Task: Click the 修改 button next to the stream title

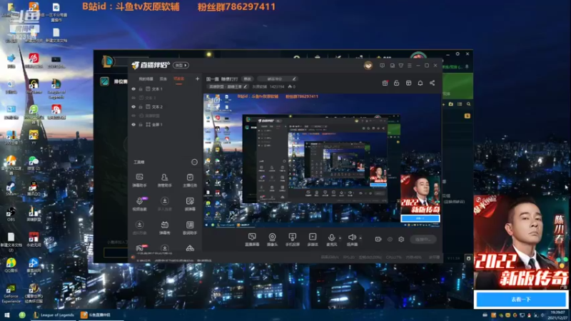Action: 248,78
